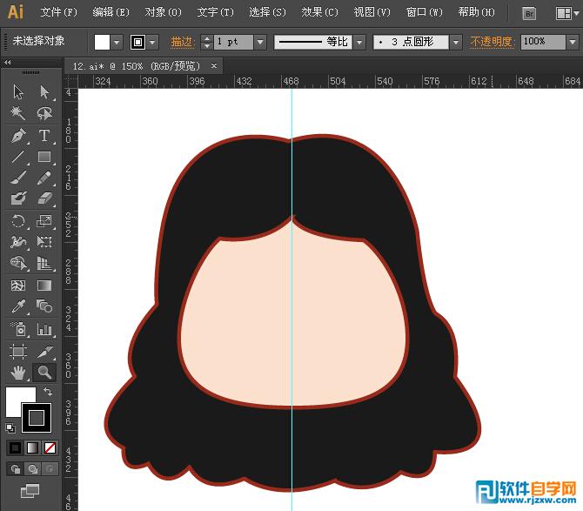Click the 不透明度 opacity link
This screenshot has width=583, height=511.
coord(493,42)
